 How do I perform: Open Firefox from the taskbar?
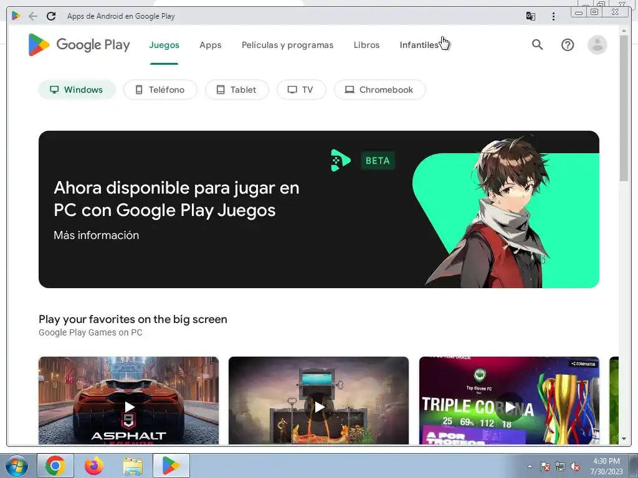(x=94, y=466)
